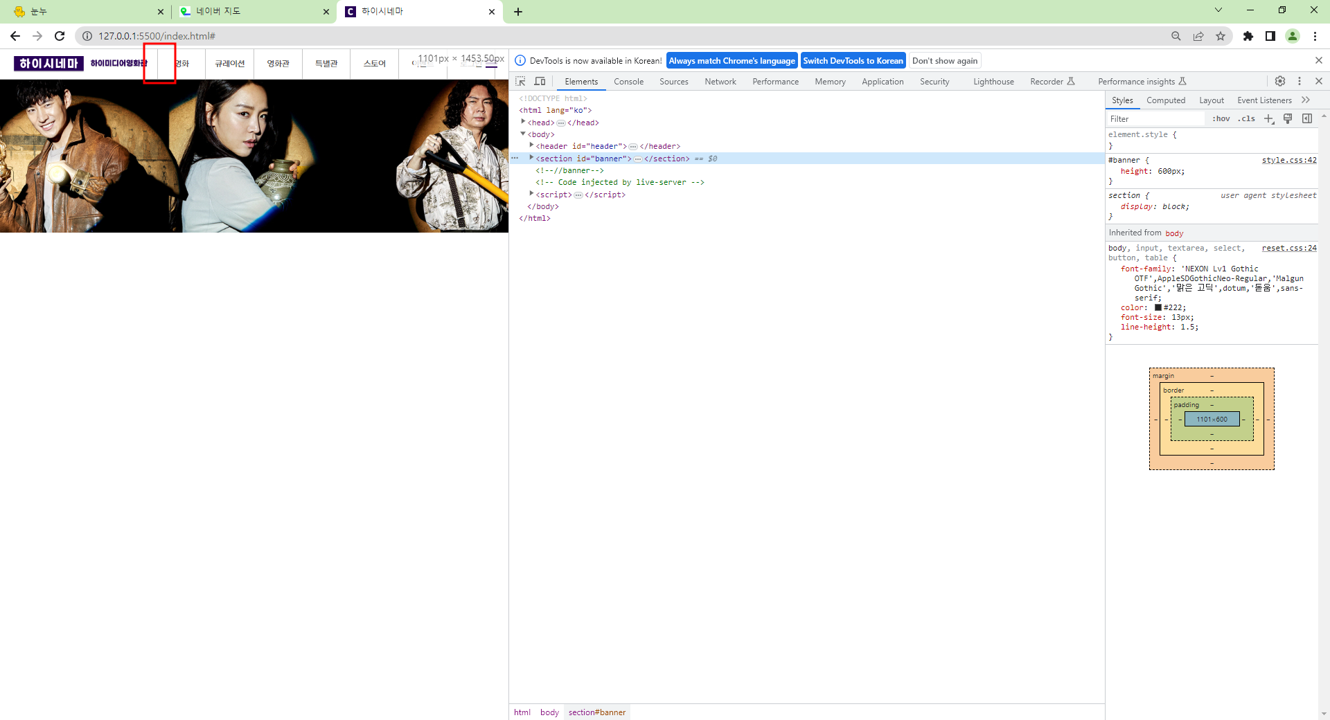
Task: Open the Console panel tab
Action: pos(628,82)
